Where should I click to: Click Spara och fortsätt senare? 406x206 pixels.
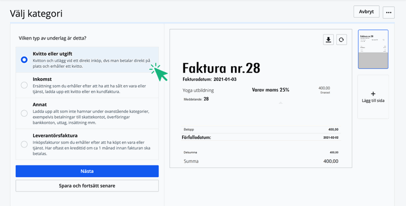(87, 186)
